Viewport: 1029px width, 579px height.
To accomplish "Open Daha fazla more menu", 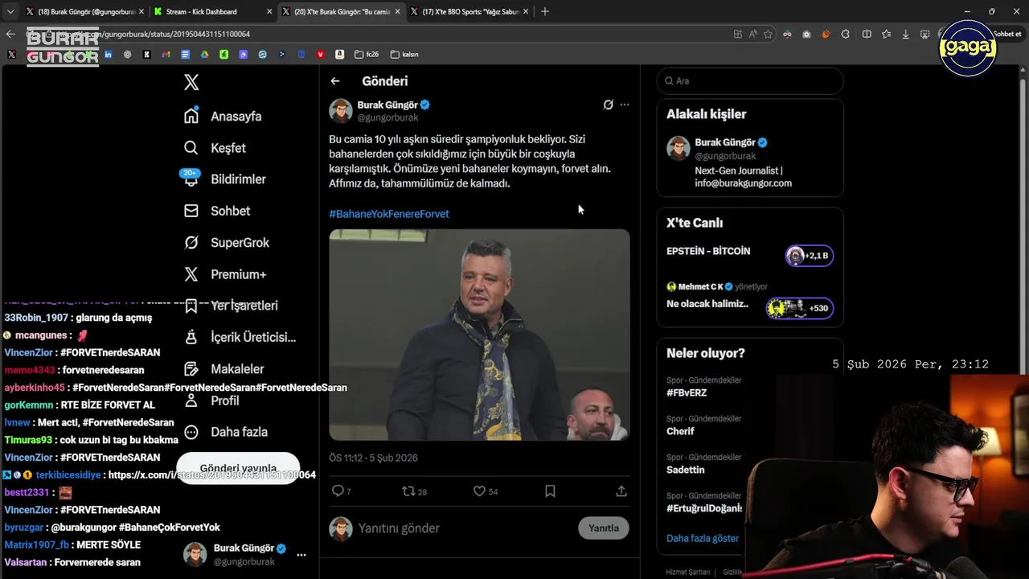I will 225,432.
